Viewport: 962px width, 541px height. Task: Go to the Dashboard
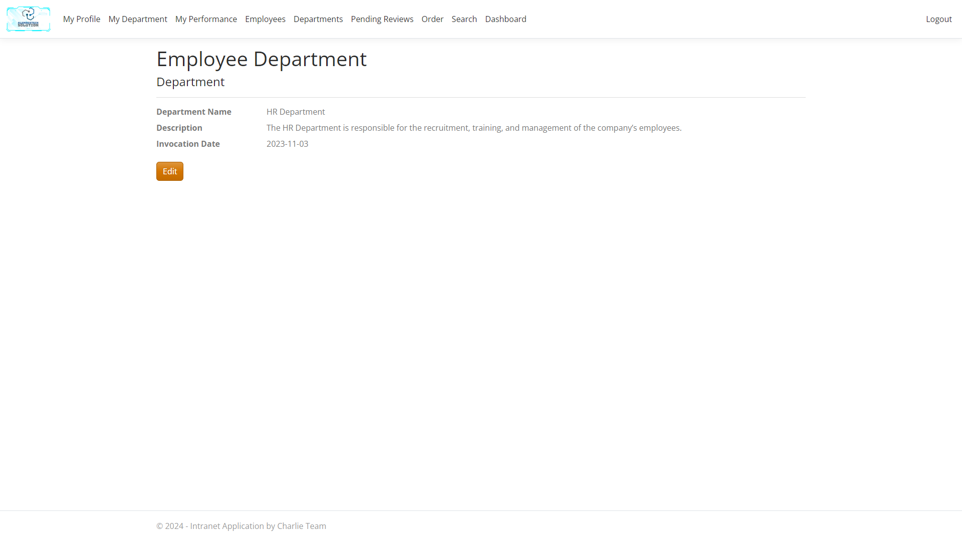[506, 19]
